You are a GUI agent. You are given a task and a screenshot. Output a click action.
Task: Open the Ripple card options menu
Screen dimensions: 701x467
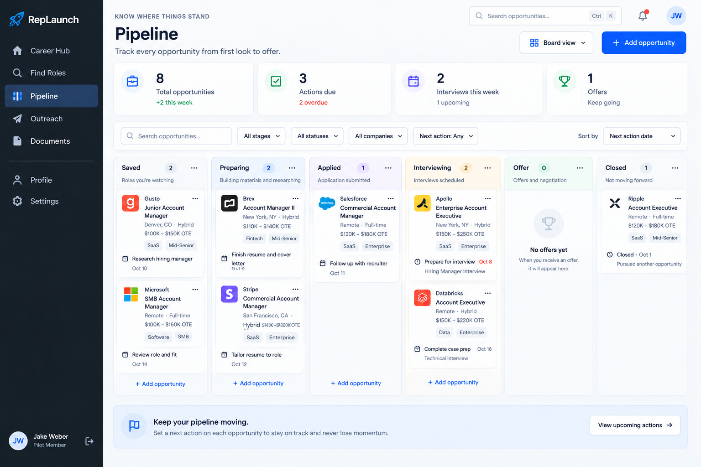coord(678,198)
